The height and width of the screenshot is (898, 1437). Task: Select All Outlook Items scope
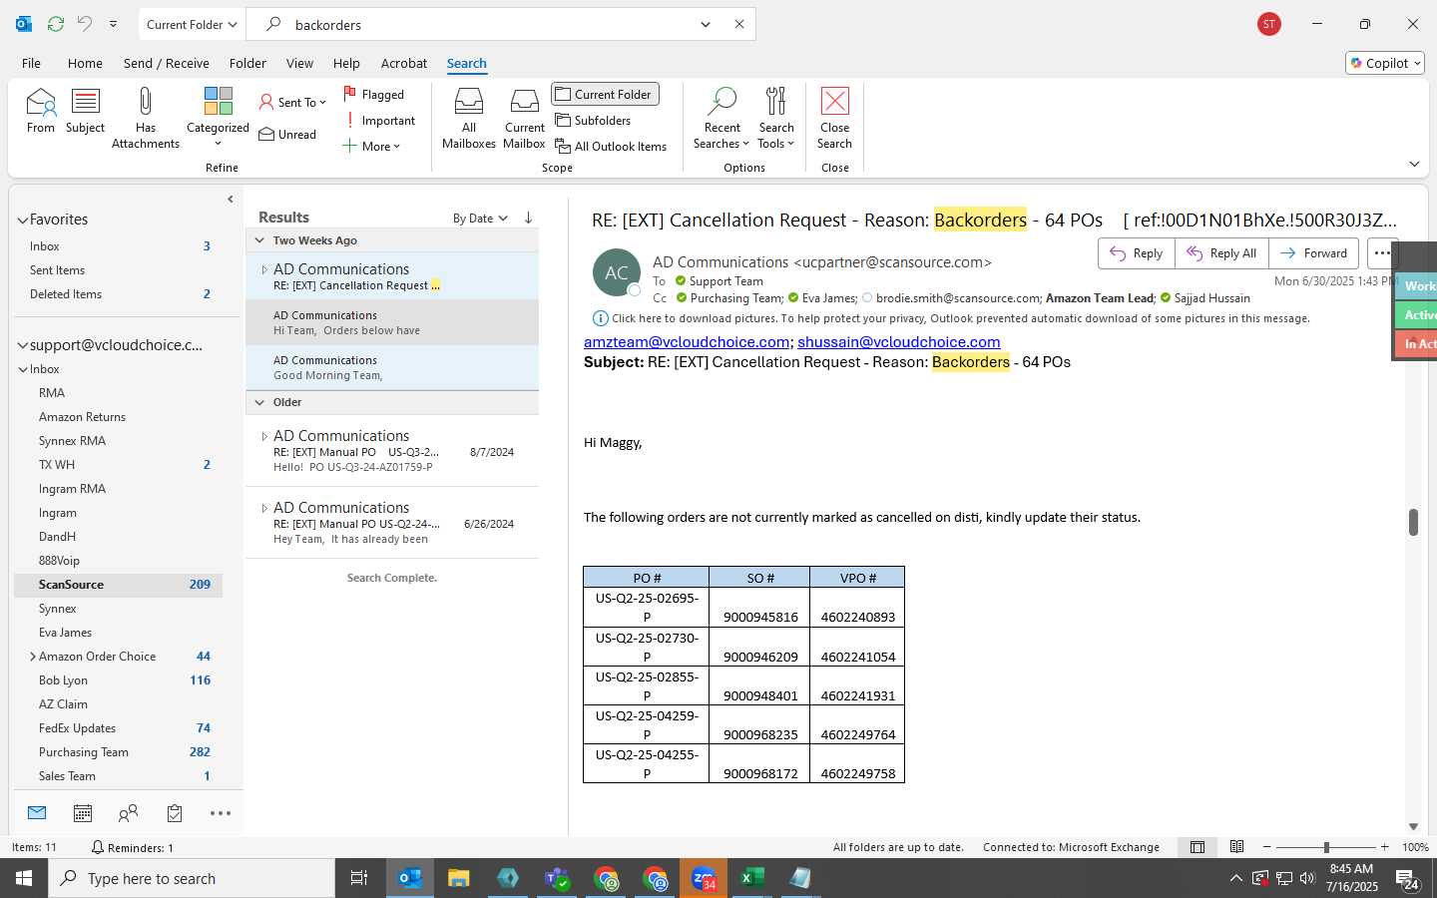click(x=611, y=146)
